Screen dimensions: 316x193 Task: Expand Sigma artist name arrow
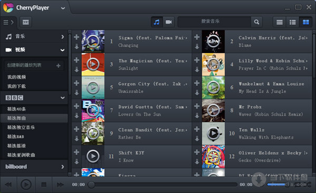click(x=186, y=38)
